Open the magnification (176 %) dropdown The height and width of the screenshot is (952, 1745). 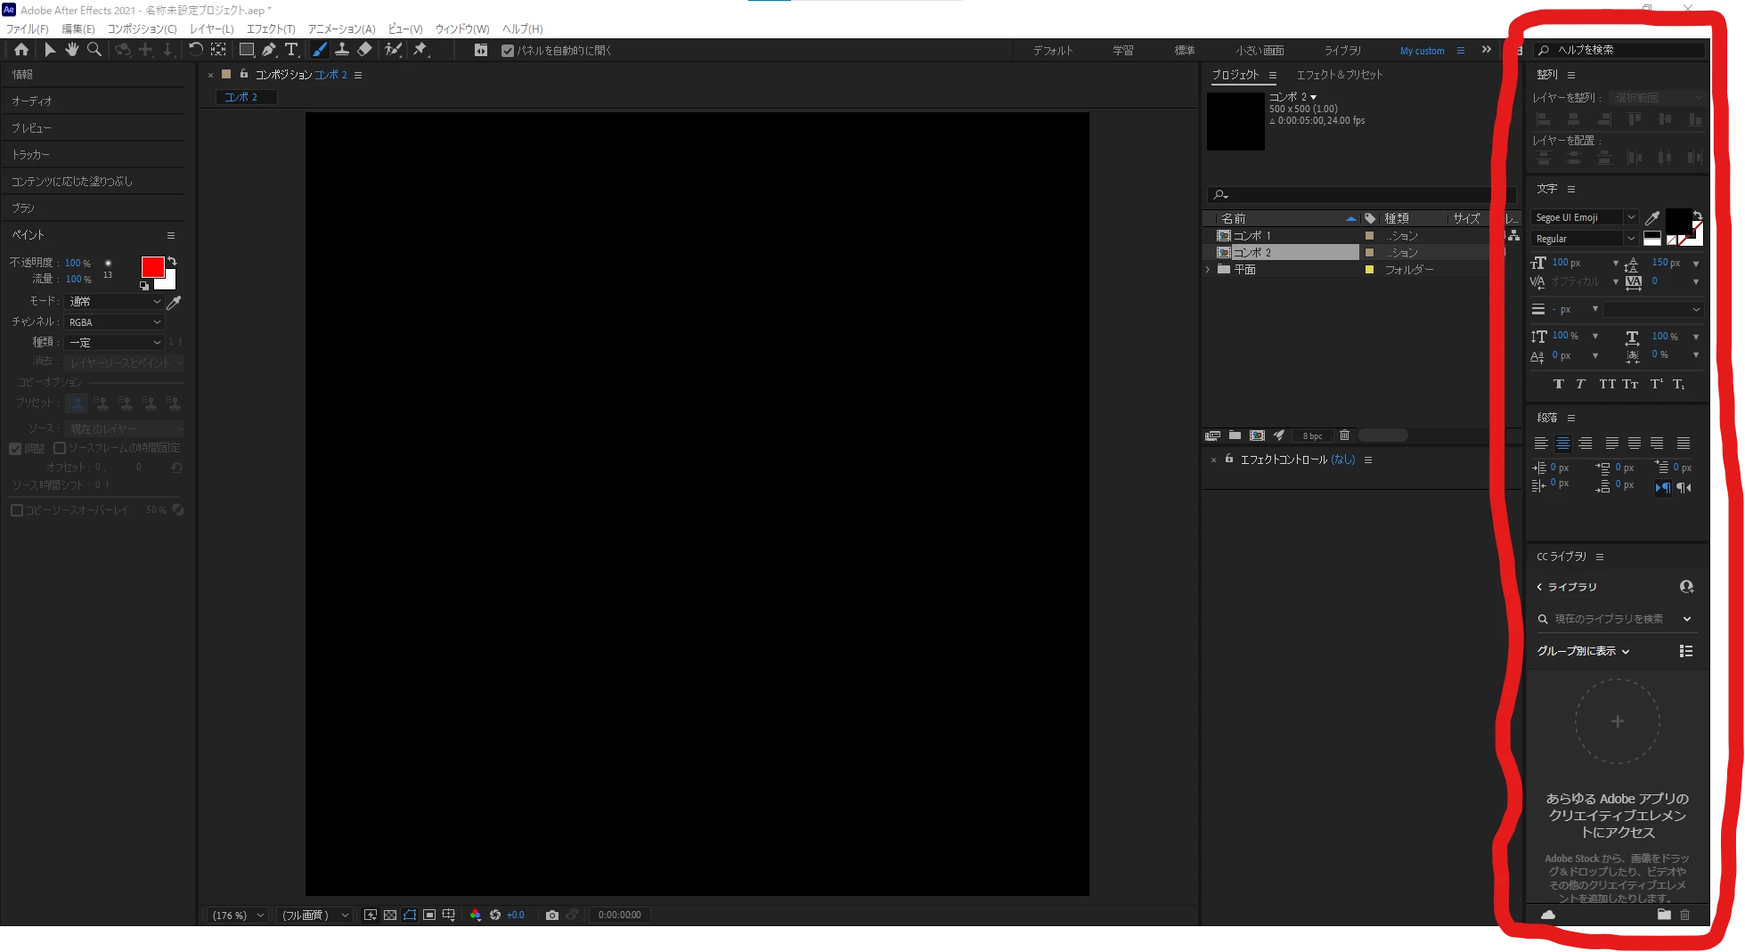pos(237,915)
